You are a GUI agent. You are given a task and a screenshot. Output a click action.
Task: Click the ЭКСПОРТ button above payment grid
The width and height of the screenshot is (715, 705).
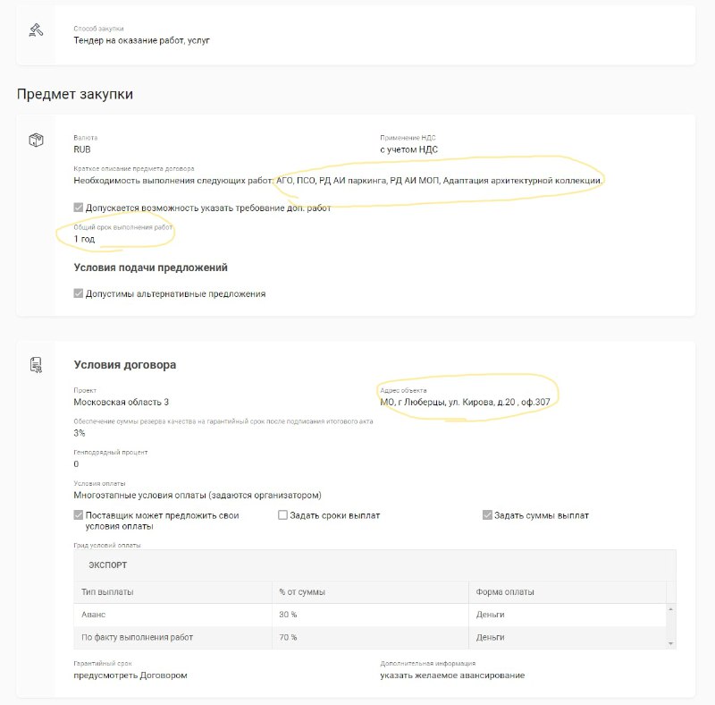[x=107, y=565]
